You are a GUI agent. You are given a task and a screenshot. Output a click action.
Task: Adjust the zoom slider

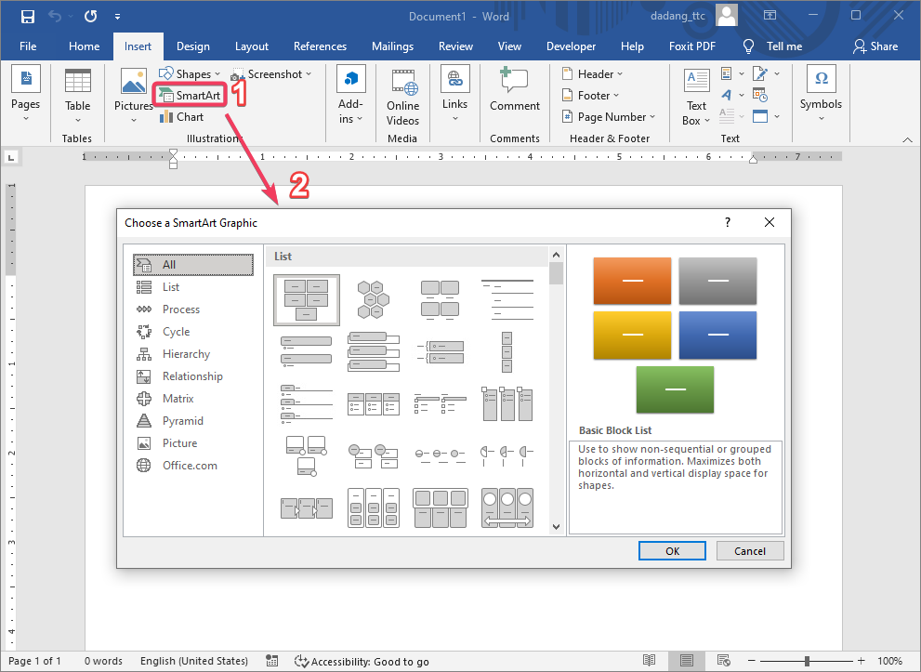coord(808,661)
